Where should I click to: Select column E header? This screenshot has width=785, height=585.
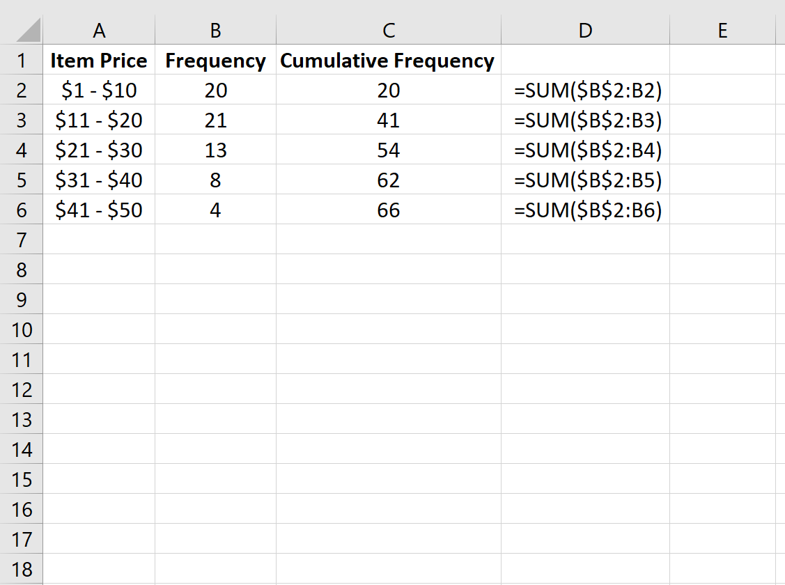tap(723, 30)
